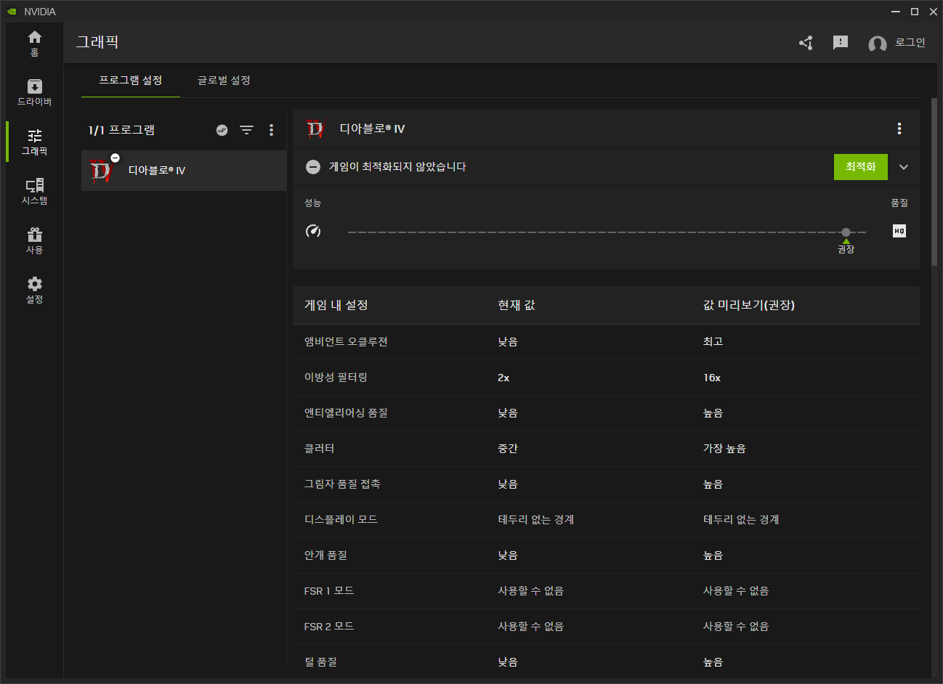Open the filter icon in program list
Screen dimensions: 943x684
point(247,130)
